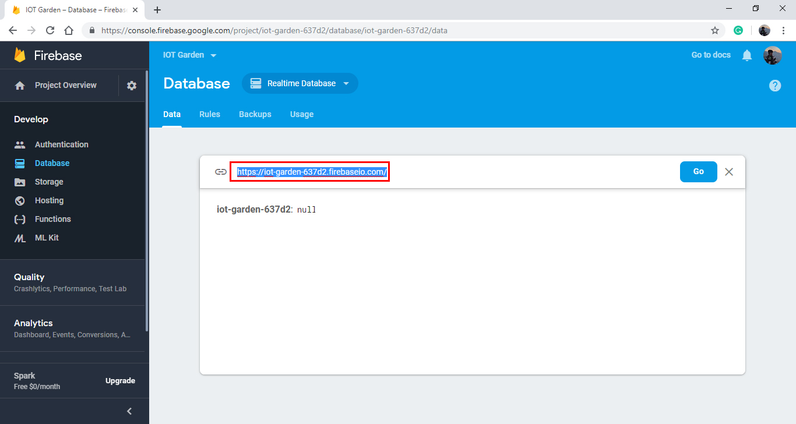
Task: Open the notifications bell
Action: point(747,55)
